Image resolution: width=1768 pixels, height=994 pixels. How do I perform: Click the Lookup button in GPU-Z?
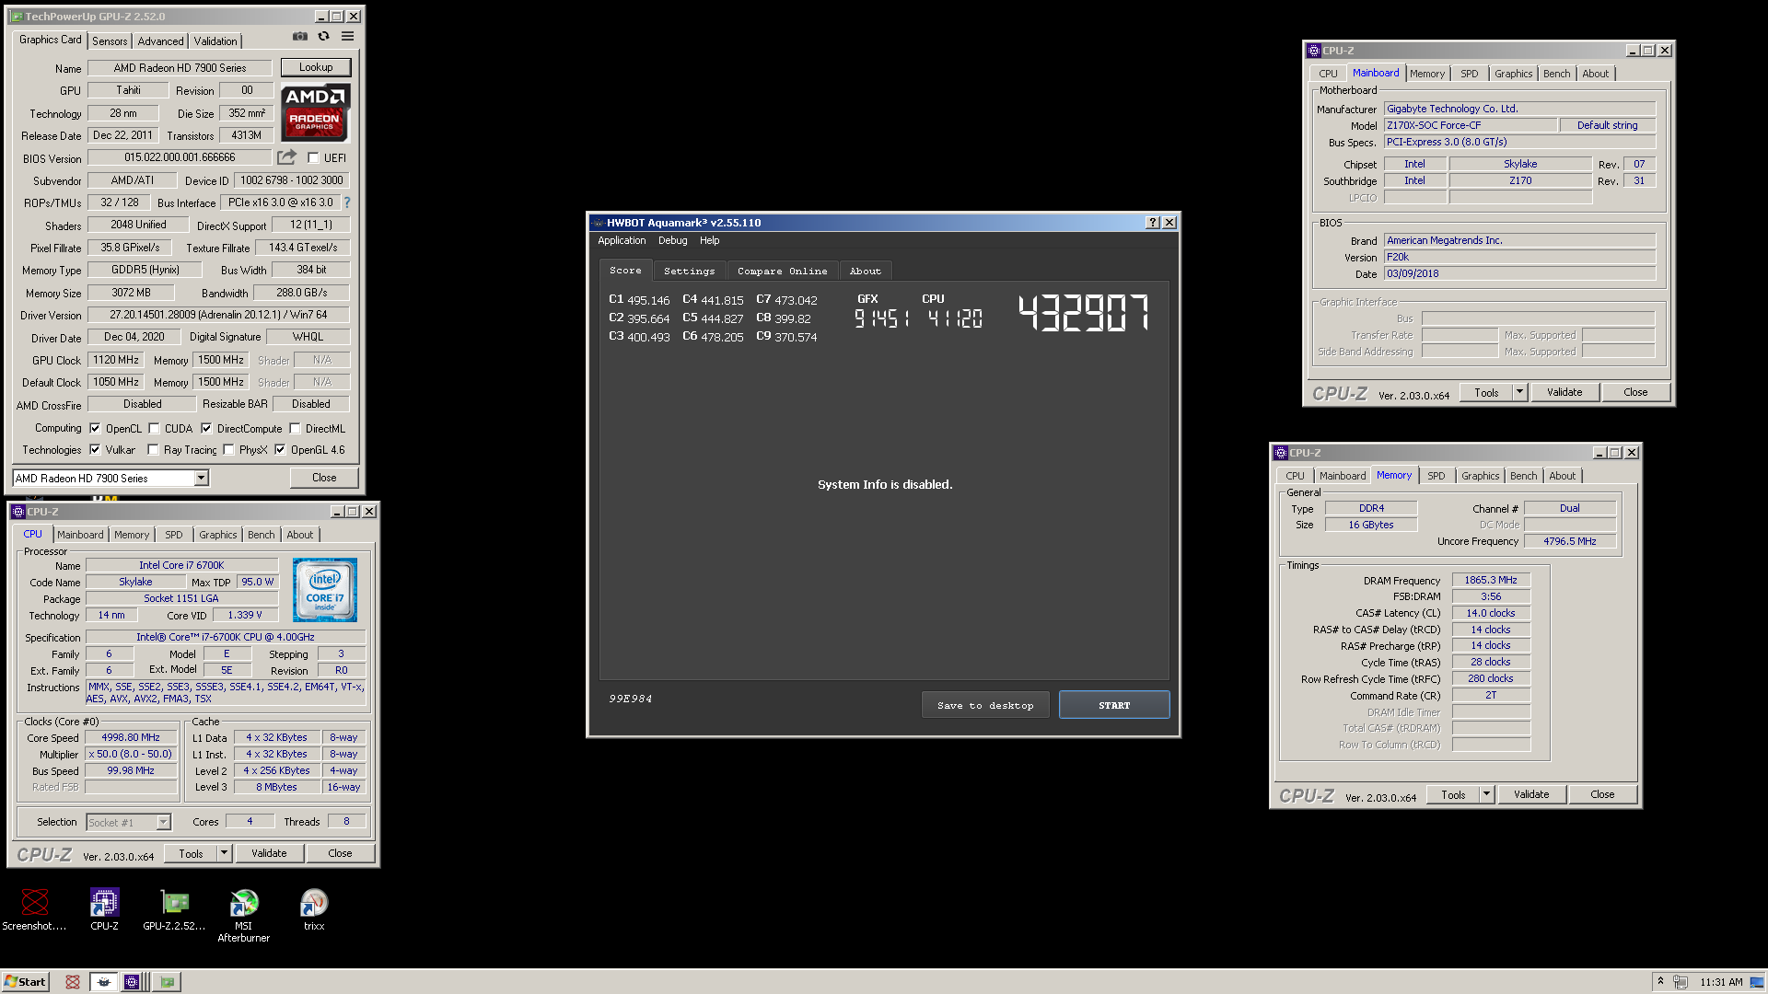[316, 67]
